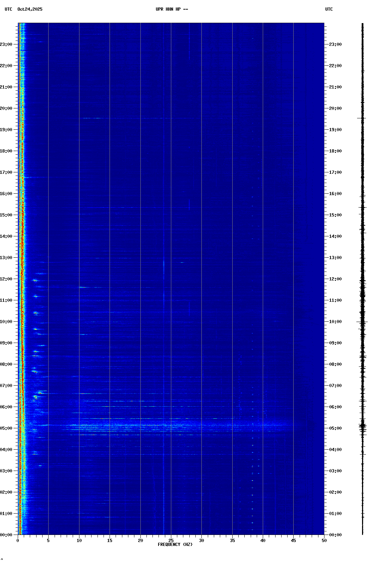Click the station title UPR HHN HP
Image resolution: width=378 pixels, height=563 pixels.
[x=172, y=9]
